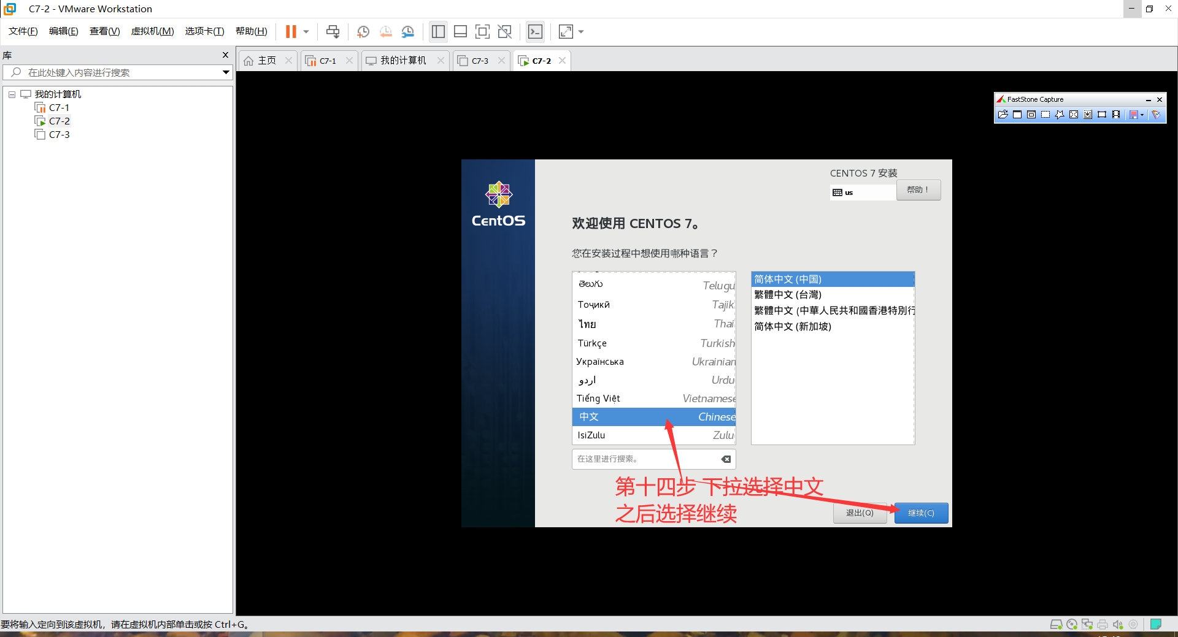Screen dimensions: 1178x637
Task: Click the stretch guest display icon
Action: pos(566,31)
